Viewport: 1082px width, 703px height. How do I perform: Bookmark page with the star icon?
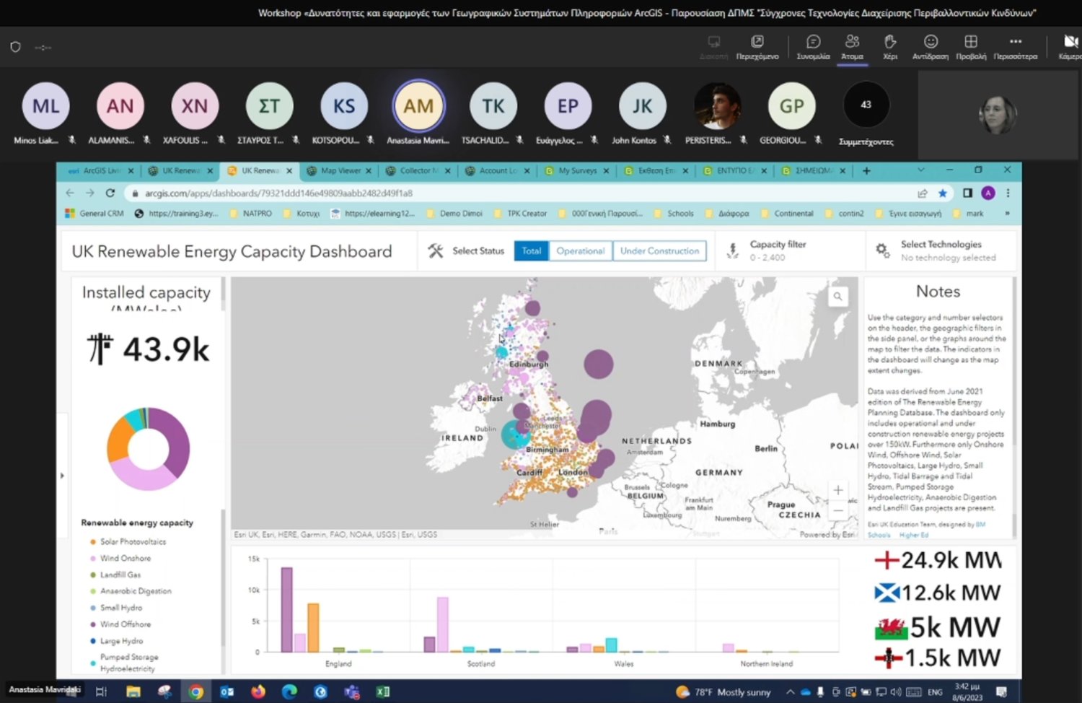coord(942,193)
